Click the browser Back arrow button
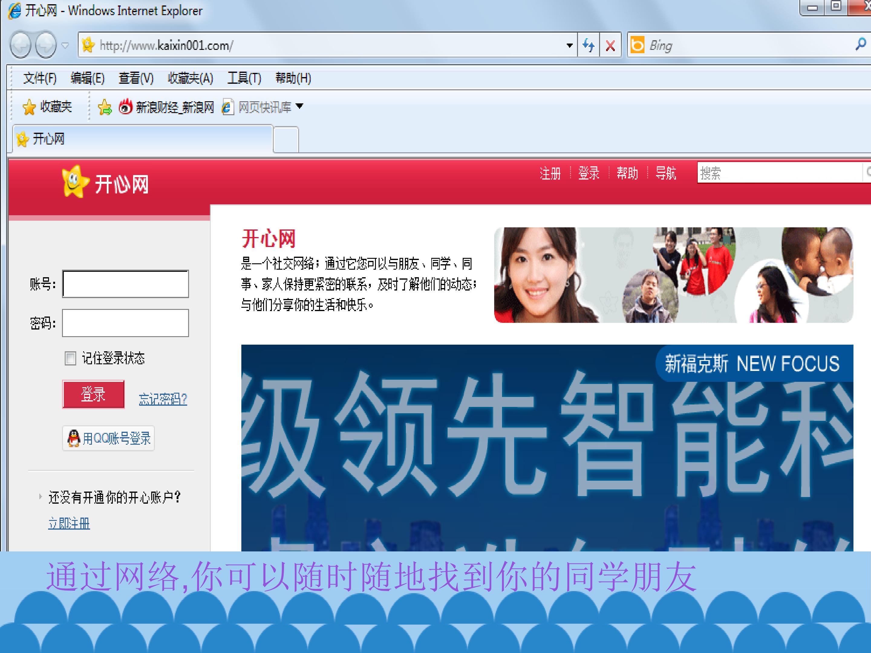Viewport: 871px width, 653px height. pos(21,45)
